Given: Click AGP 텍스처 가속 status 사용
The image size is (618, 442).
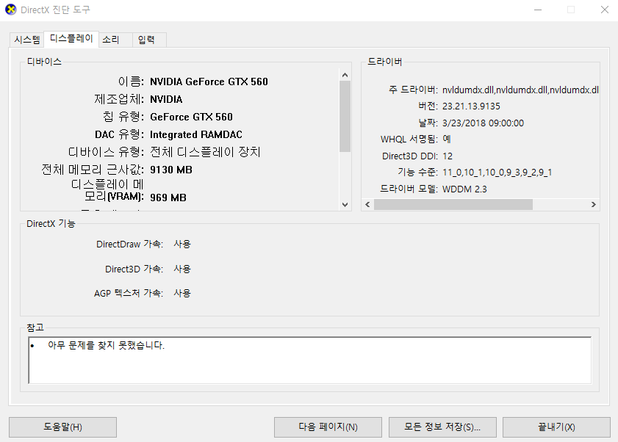Looking at the screenshot, I should pos(182,293).
